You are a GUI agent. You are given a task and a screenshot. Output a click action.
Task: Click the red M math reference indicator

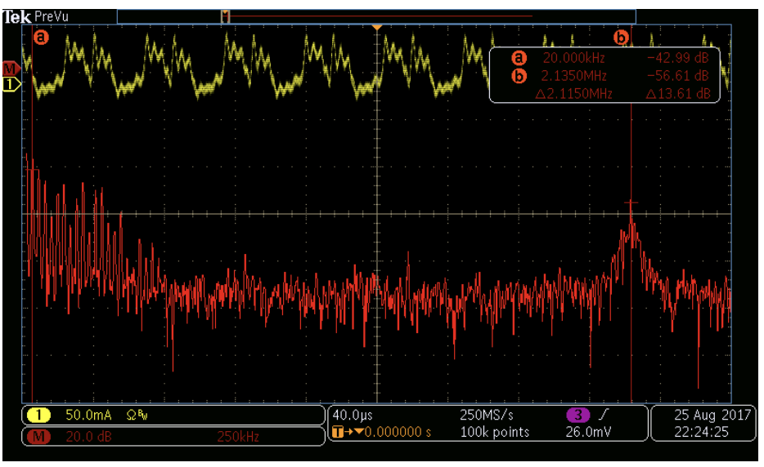pos(11,67)
